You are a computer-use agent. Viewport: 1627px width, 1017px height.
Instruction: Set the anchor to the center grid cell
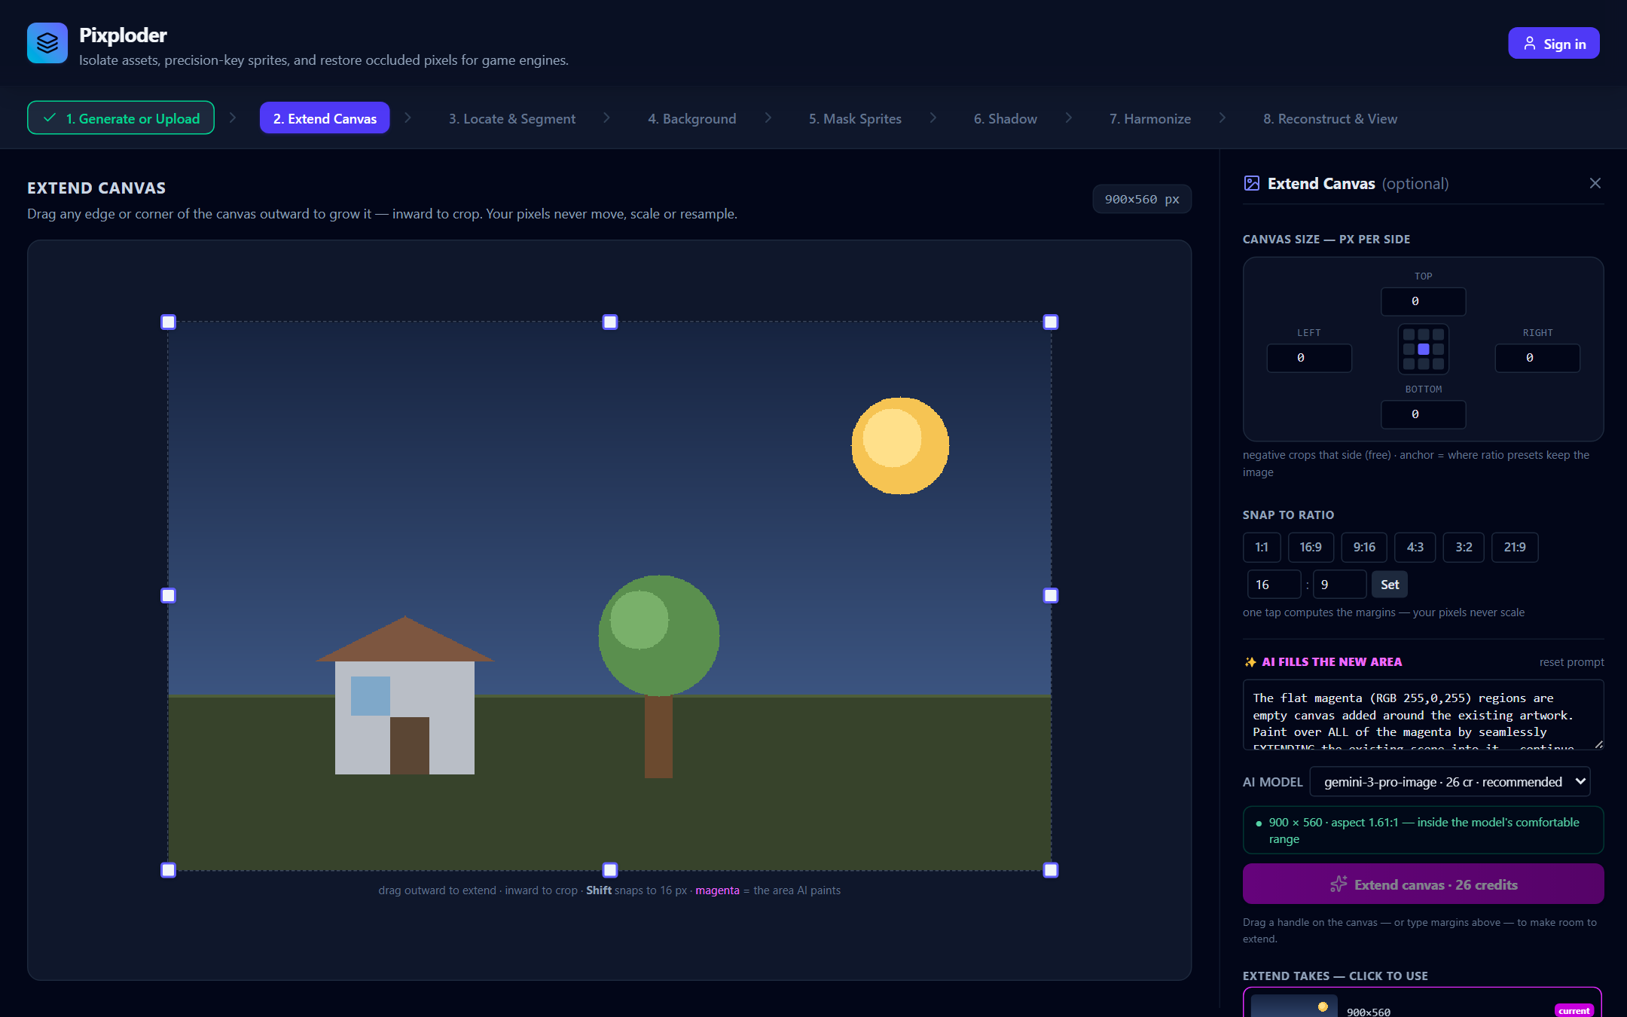(x=1423, y=350)
